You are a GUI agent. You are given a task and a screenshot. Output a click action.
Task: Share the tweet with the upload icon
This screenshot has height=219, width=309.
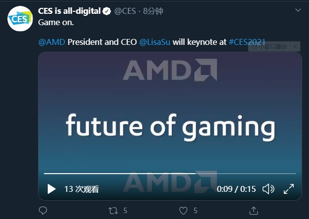[254, 211]
